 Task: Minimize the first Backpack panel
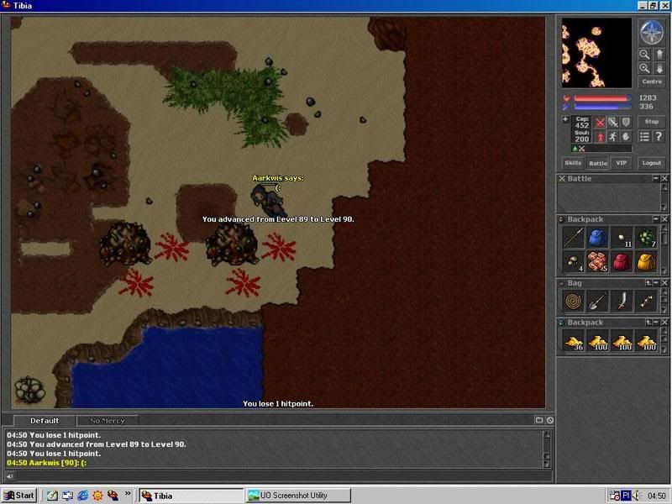656,219
